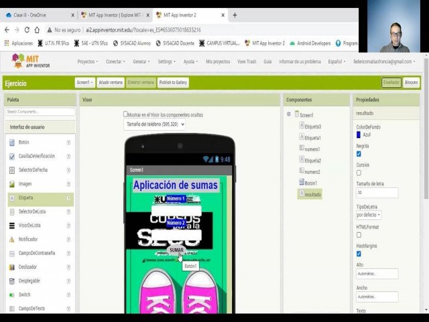Open help icon next to Botón
Viewport: 429px width, 322px height.
68,142
